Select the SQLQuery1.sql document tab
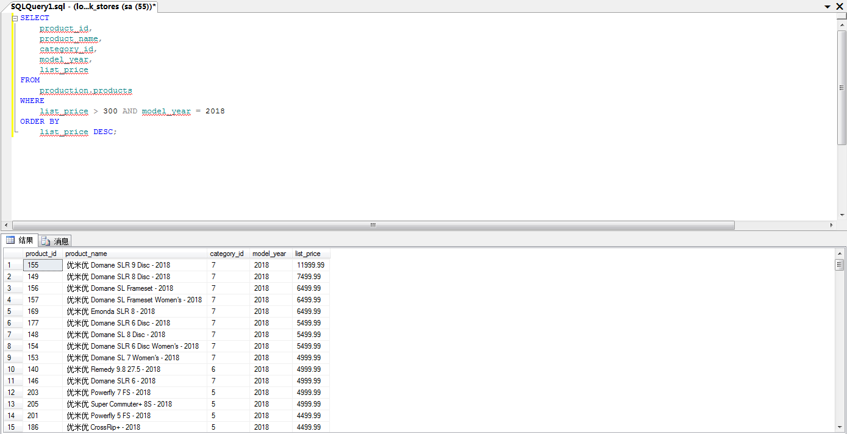The height and width of the screenshot is (434, 847). coord(84,6)
